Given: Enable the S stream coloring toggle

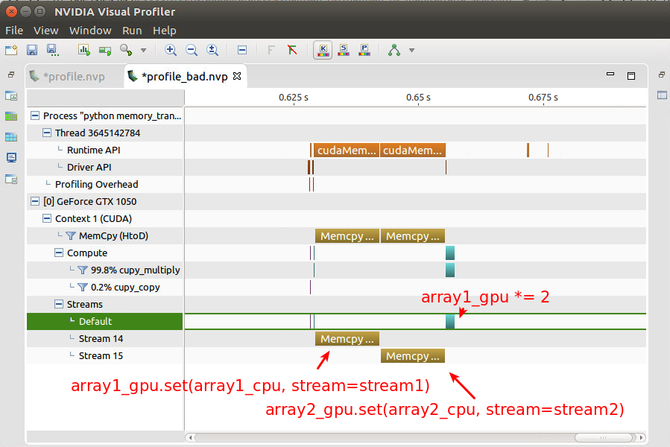Looking at the screenshot, I should (343, 50).
